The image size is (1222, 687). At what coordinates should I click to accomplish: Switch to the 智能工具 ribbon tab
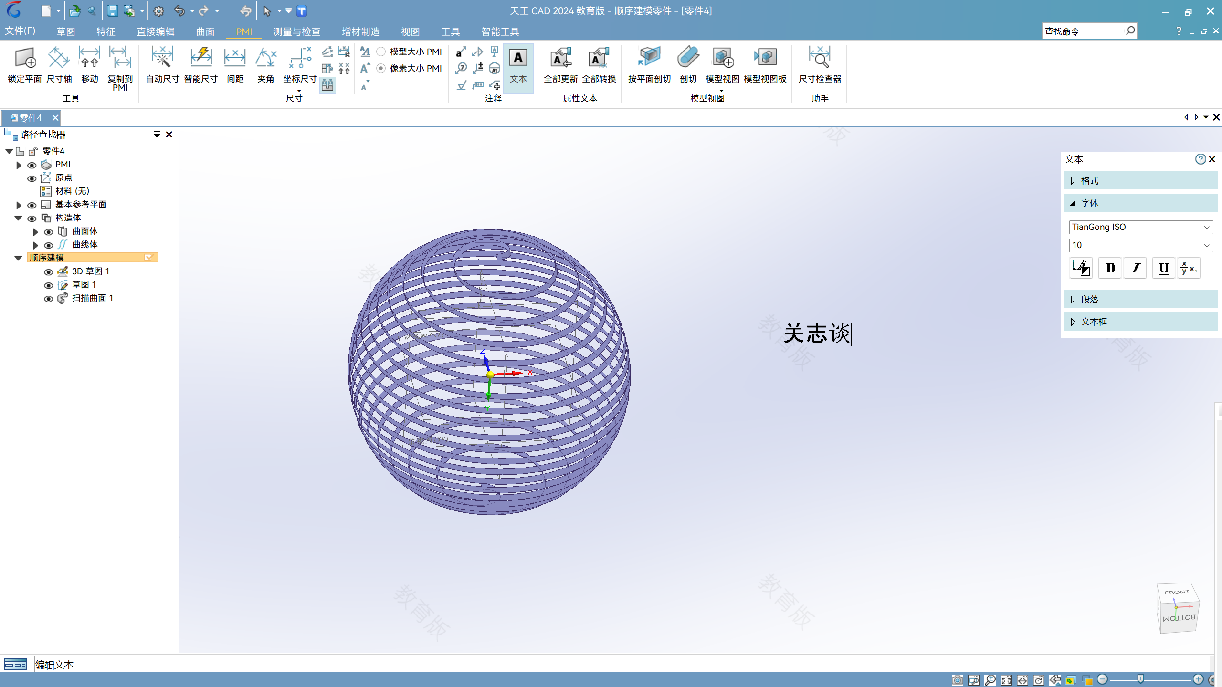(x=500, y=31)
